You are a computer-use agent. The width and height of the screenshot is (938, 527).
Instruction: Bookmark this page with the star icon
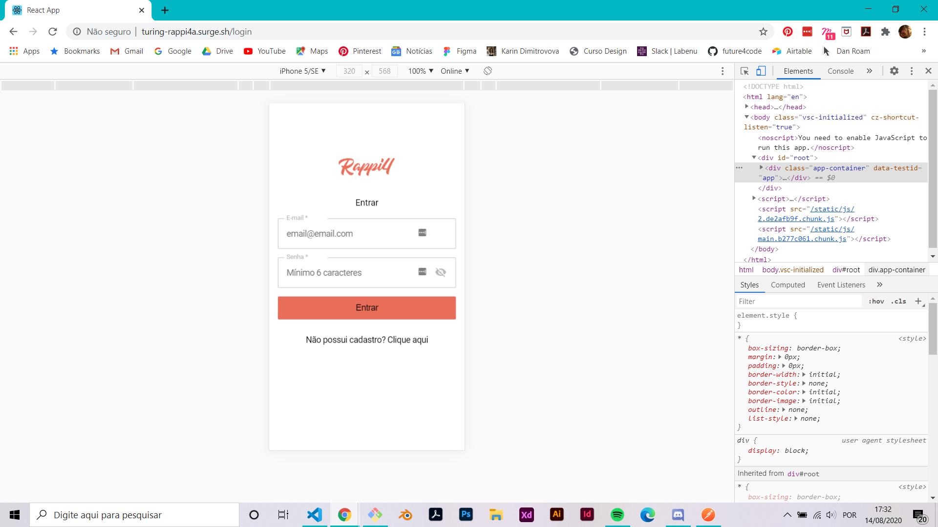[x=763, y=32]
